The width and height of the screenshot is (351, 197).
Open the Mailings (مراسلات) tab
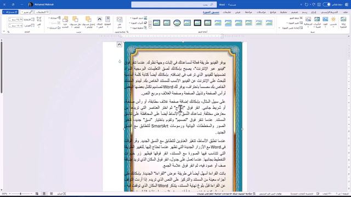261,12
